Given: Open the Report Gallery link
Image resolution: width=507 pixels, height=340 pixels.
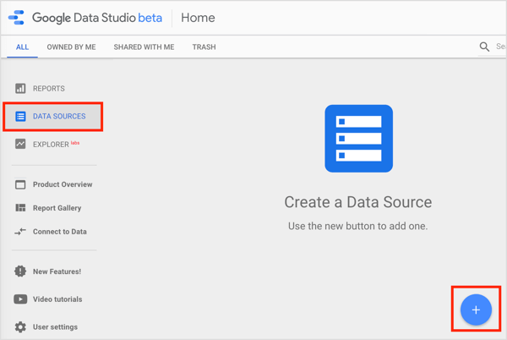Looking at the screenshot, I should click(x=57, y=208).
